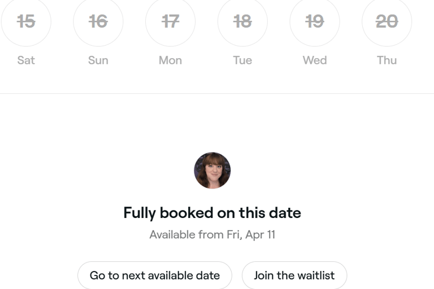Click the Mon day label

pos(171,60)
